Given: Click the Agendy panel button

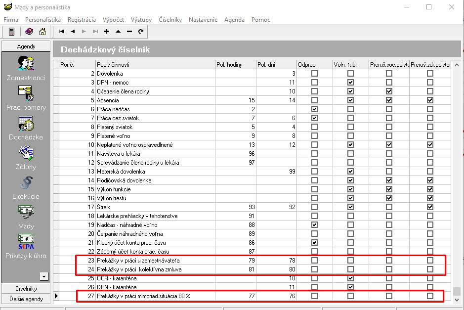Looking at the screenshot, I should (26, 46).
